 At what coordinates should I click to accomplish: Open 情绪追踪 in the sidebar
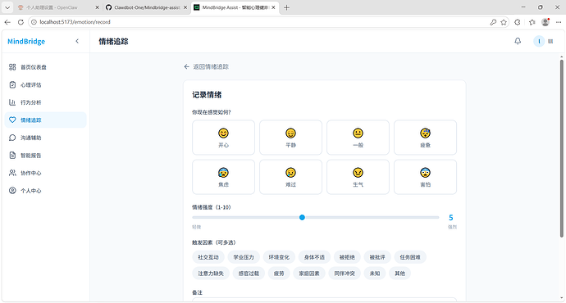click(x=45, y=120)
